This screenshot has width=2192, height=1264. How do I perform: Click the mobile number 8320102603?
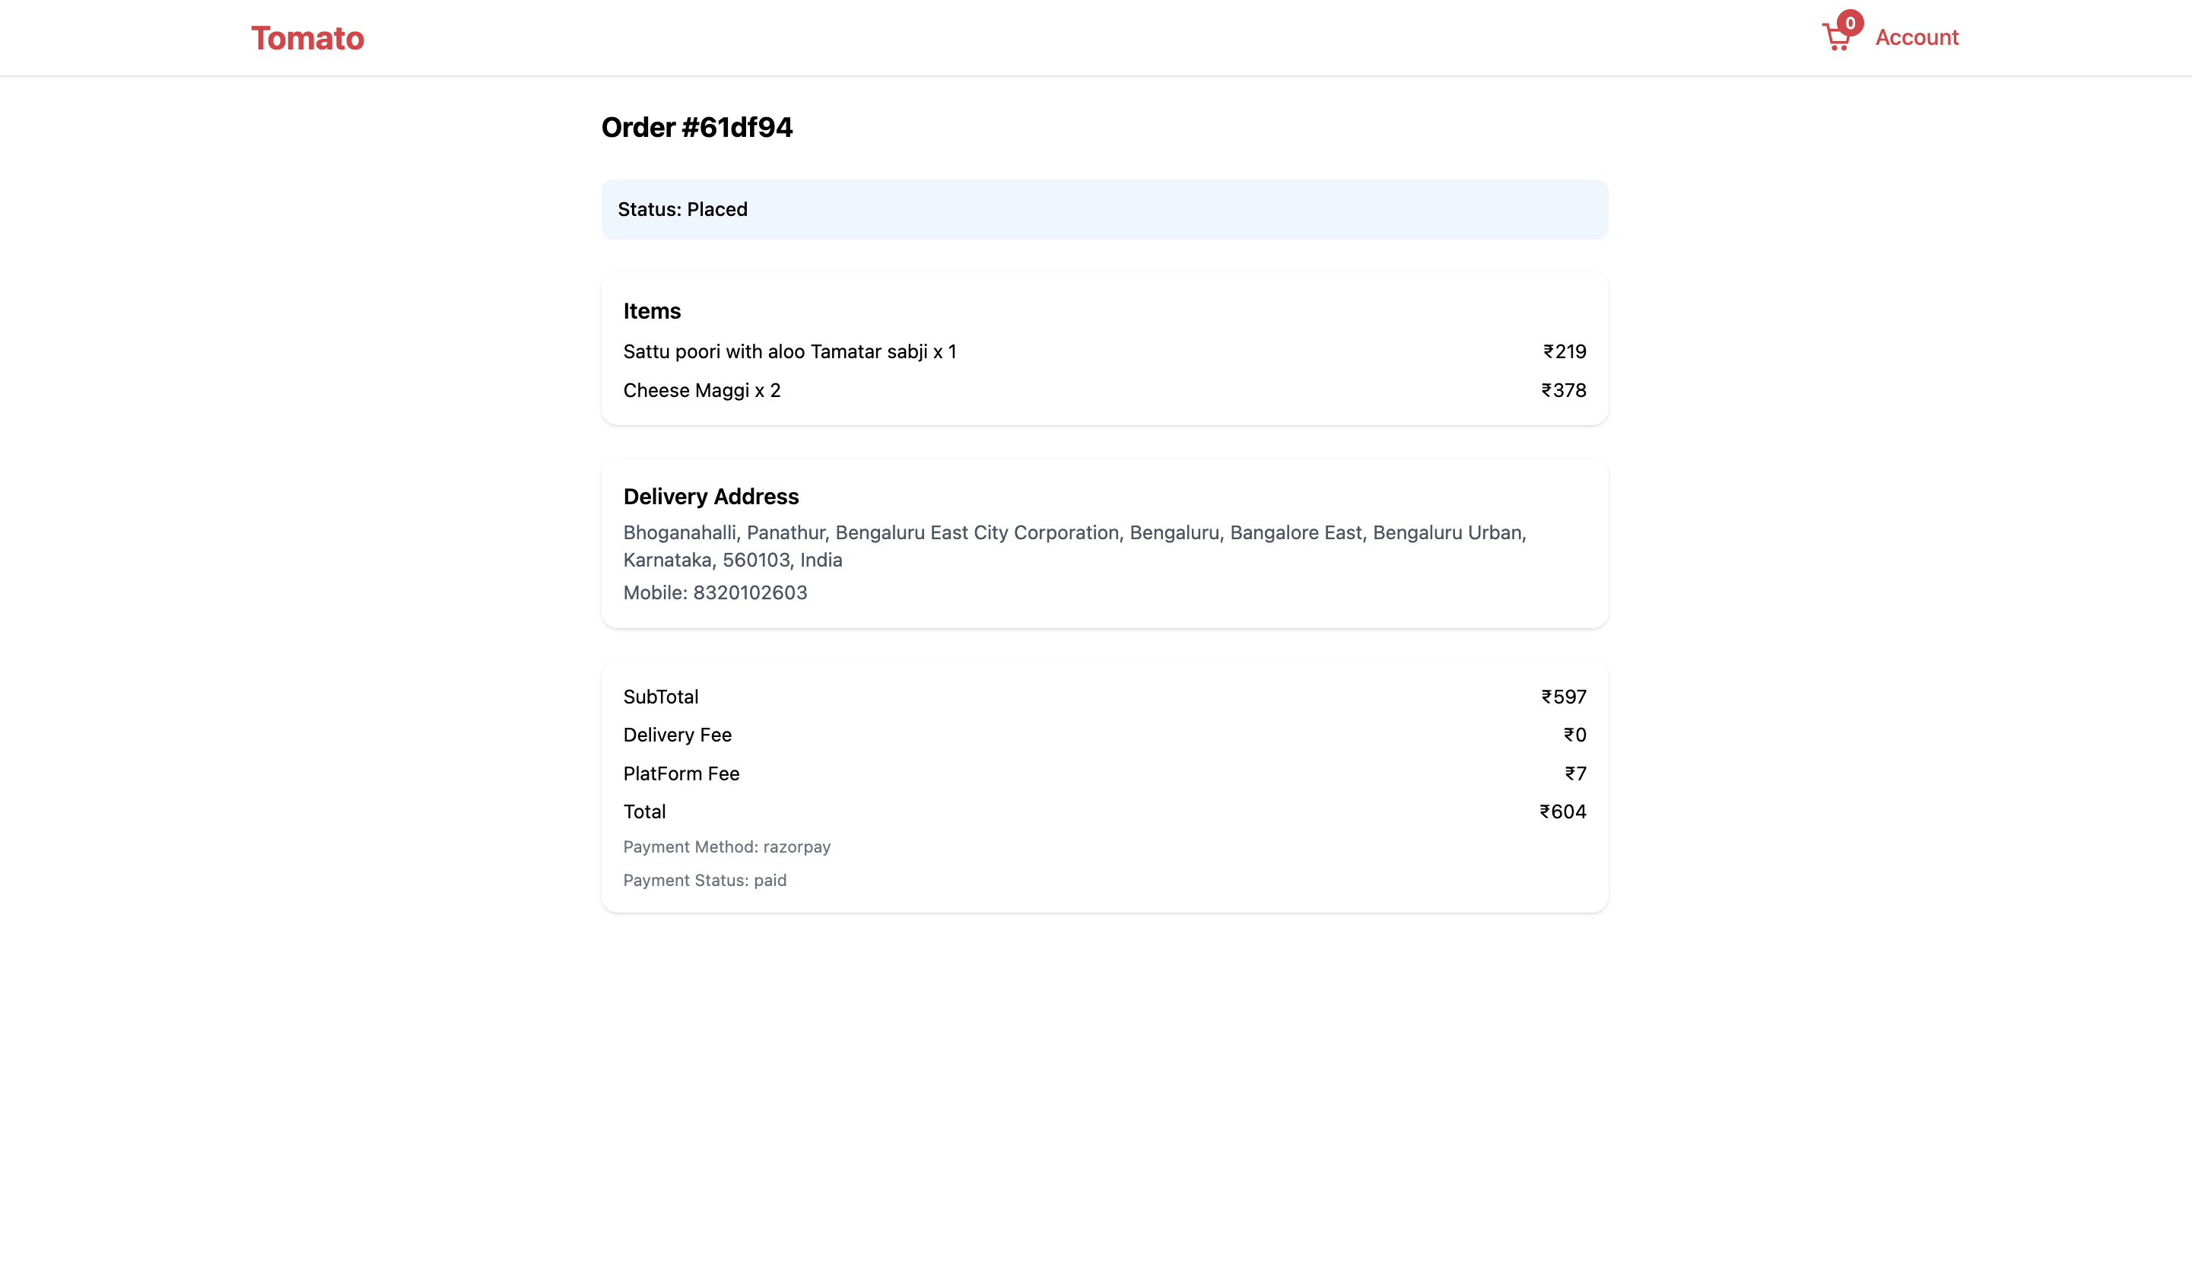click(x=749, y=593)
